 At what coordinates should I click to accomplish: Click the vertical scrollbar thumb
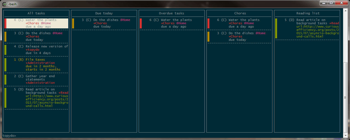345,97
